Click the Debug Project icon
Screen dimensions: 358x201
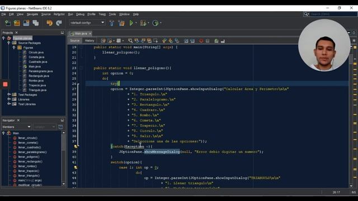pos(143,23)
